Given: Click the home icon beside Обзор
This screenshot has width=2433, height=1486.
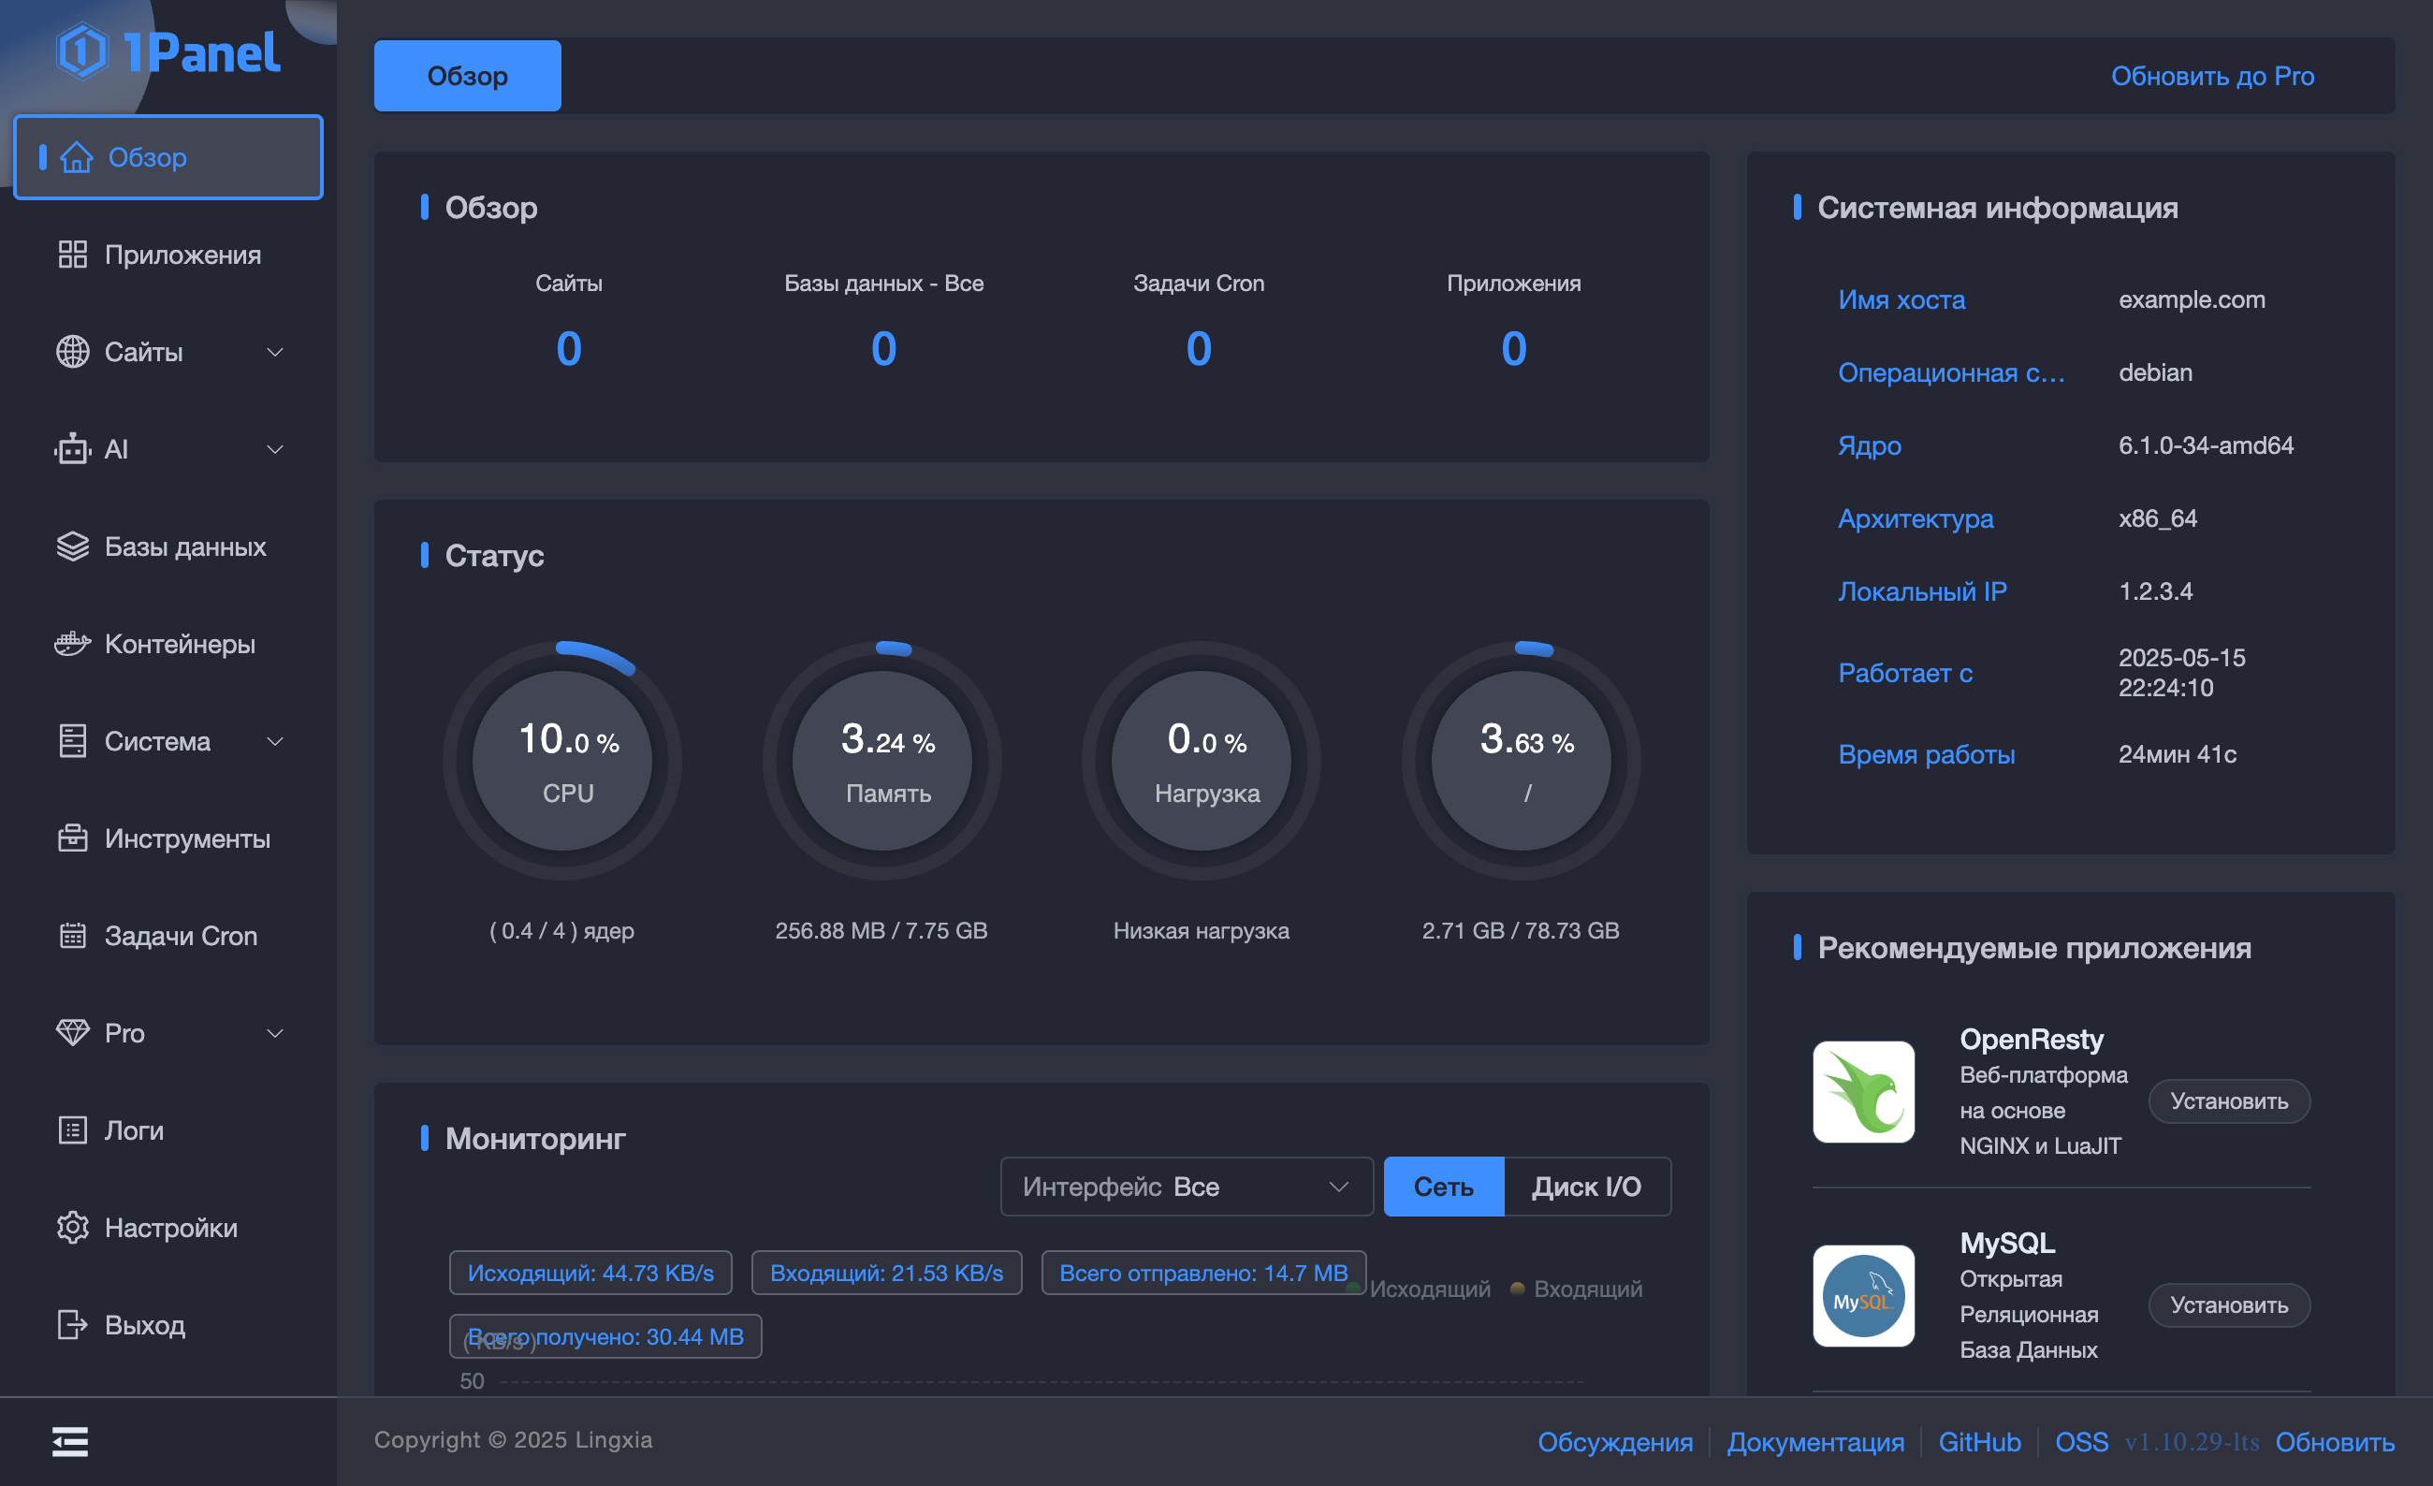Looking at the screenshot, I should [76, 157].
